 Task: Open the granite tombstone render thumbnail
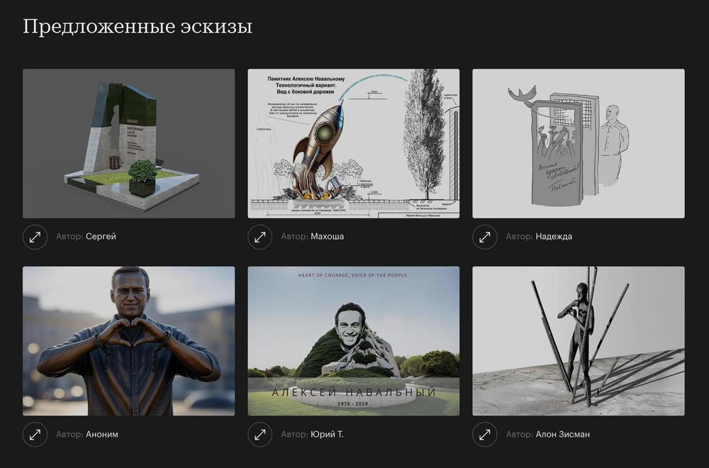(129, 143)
